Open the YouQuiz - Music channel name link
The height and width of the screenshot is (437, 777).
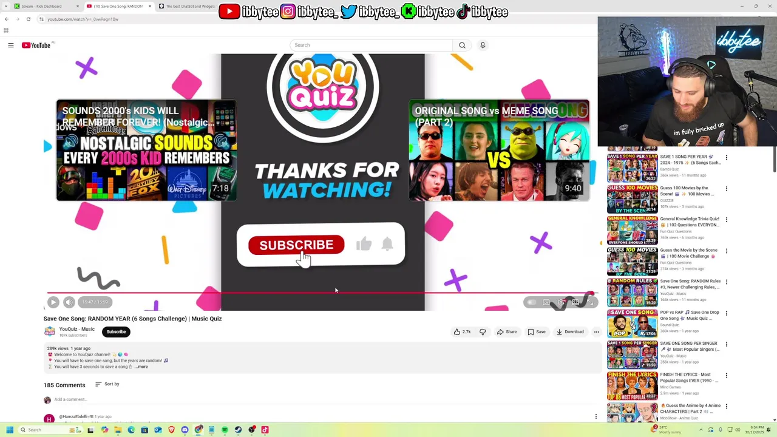click(x=76, y=329)
